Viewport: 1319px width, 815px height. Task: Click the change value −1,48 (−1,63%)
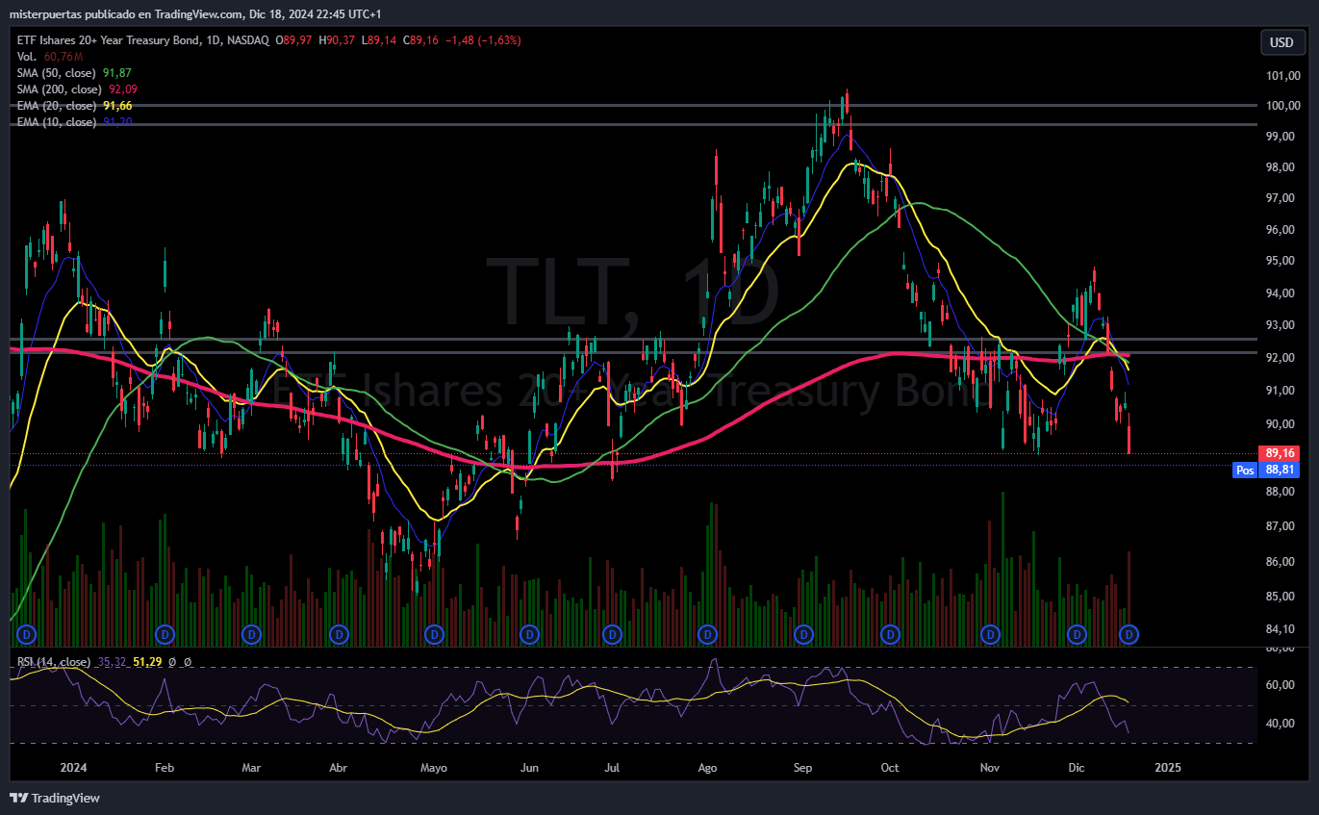click(x=481, y=40)
